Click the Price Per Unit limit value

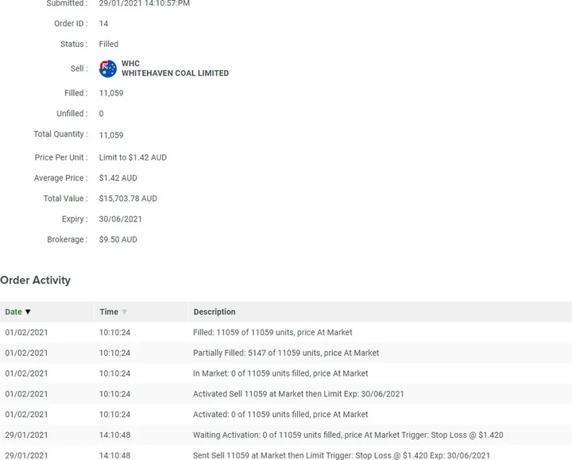point(133,157)
